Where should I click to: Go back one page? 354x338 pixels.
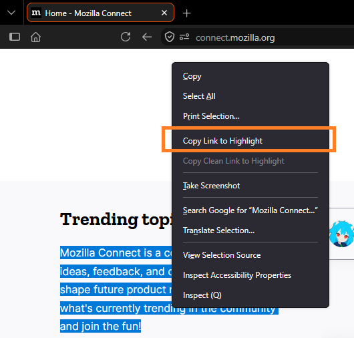tap(147, 37)
